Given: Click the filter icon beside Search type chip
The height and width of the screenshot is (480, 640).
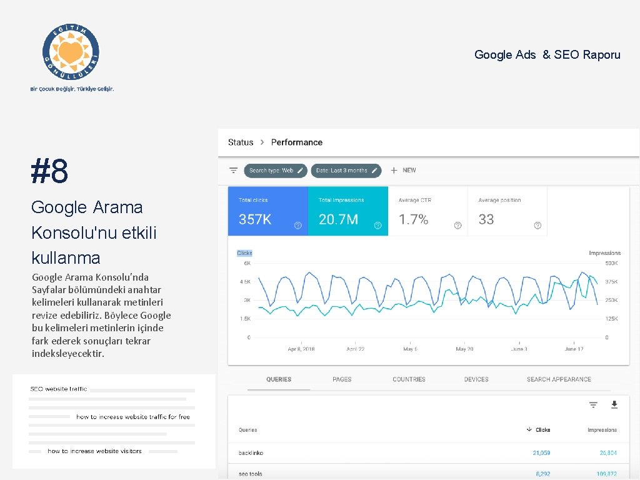Looking at the screenshot, I should click(x=233, y=170).
